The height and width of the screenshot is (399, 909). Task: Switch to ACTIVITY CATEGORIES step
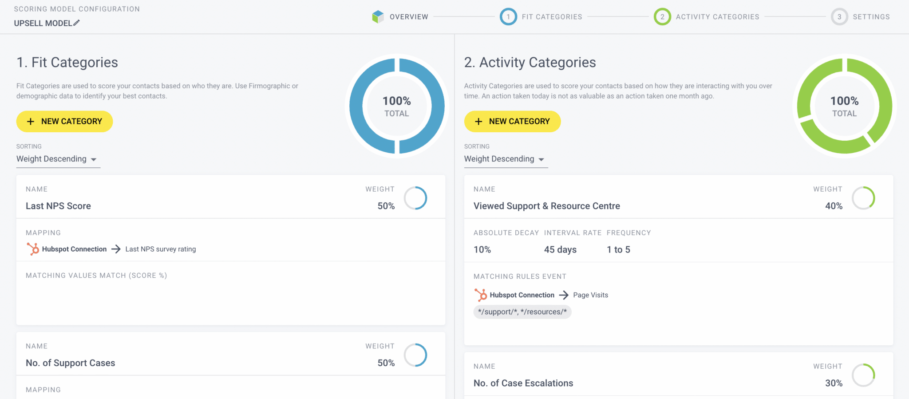pyautogui.click(x=717, y=17)
